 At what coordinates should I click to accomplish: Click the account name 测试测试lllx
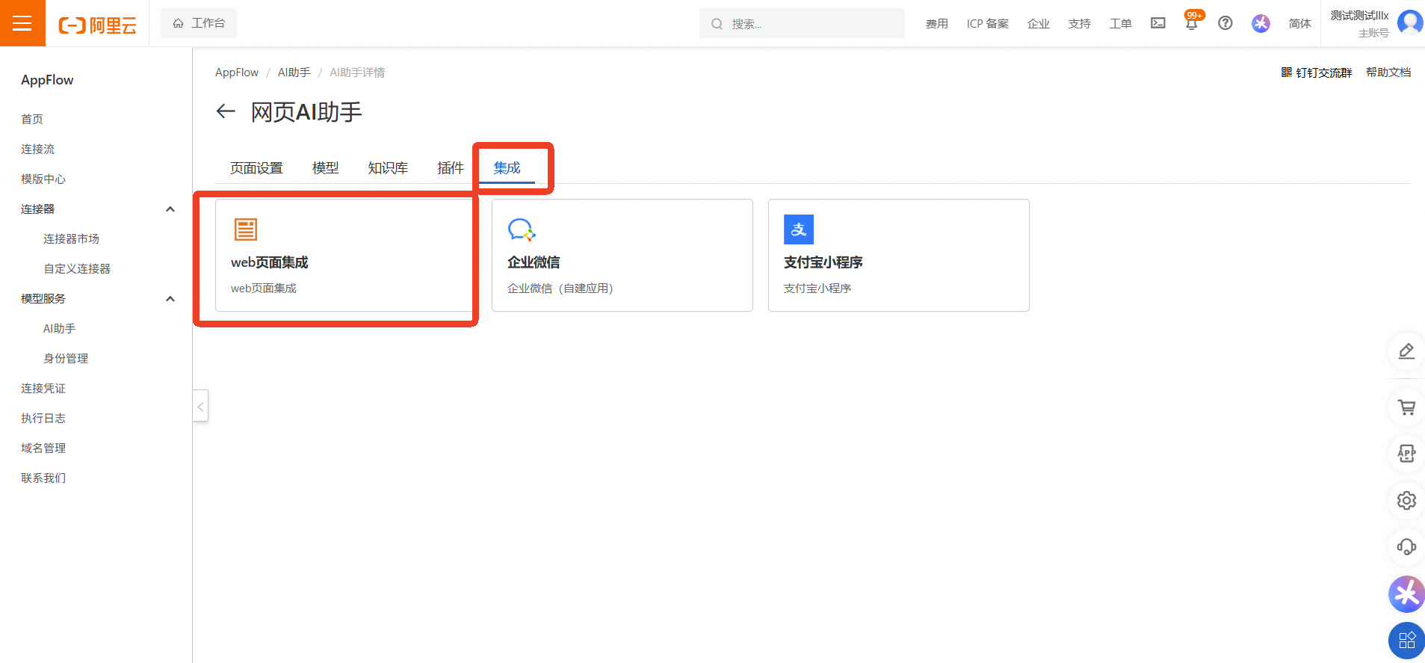point(1359,16)
